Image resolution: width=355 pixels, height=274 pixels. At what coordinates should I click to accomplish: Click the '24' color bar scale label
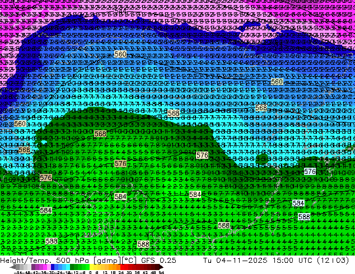(x=121, y=272)
